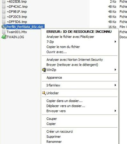Click the WinZip icon in context menu
This screenshot has height=144, width=127.
(x=44, y=70)
